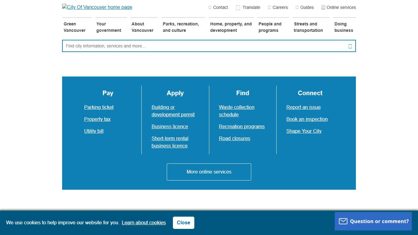Click the Online services checklist icon
Screen dimensions: 418x235
323,7
